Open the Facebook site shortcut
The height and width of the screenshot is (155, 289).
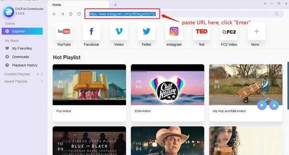coord(91,31)
